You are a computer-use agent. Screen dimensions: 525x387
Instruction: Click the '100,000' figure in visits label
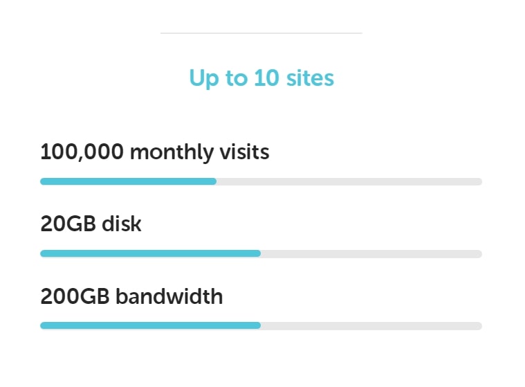point(82,152)
